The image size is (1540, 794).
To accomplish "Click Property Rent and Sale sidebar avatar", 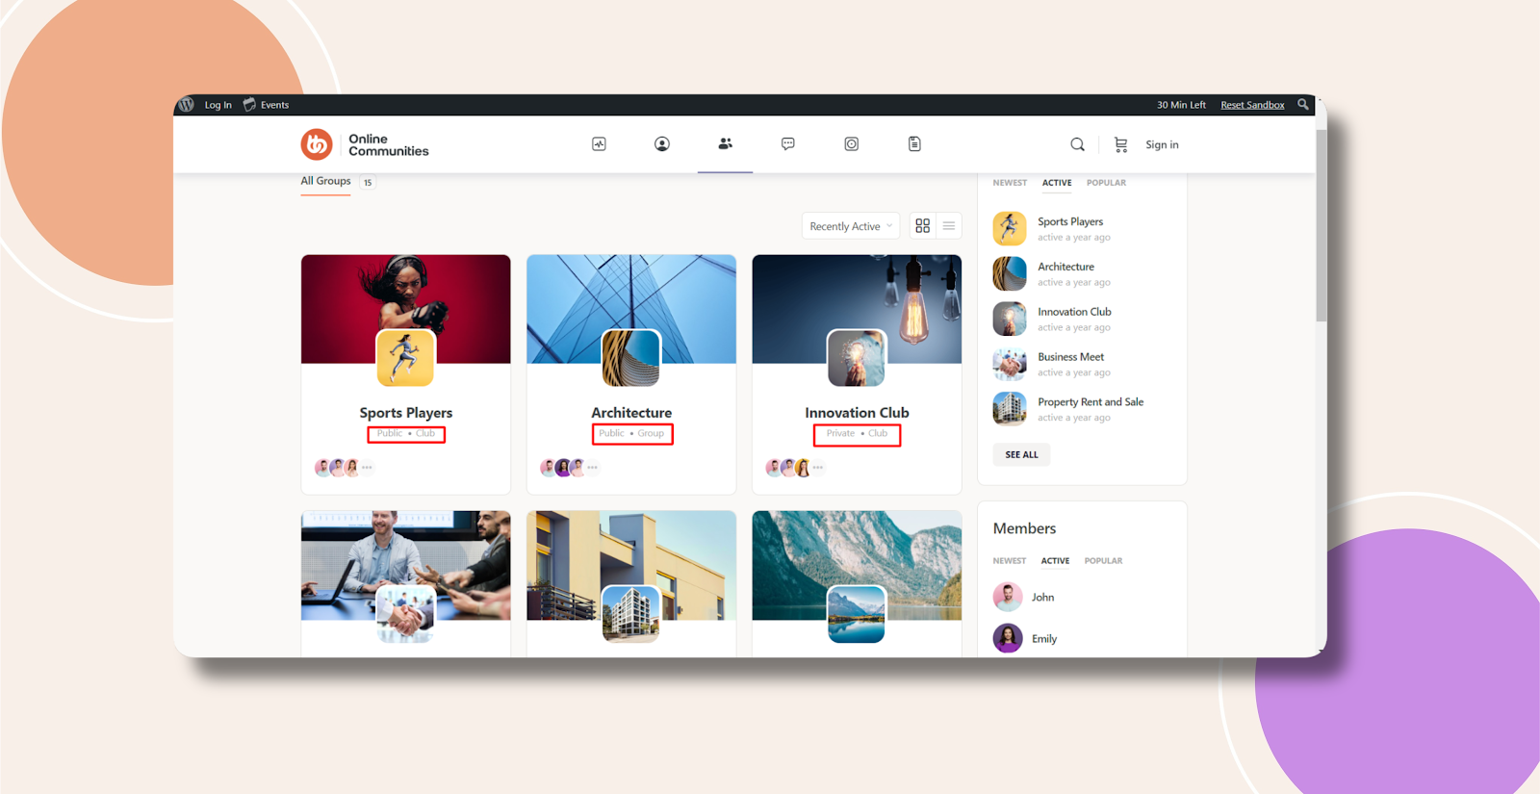I will (x=1010, y=409).
